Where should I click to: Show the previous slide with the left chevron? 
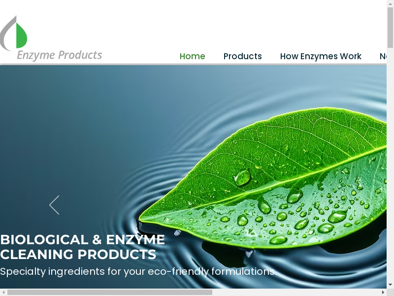54,205
